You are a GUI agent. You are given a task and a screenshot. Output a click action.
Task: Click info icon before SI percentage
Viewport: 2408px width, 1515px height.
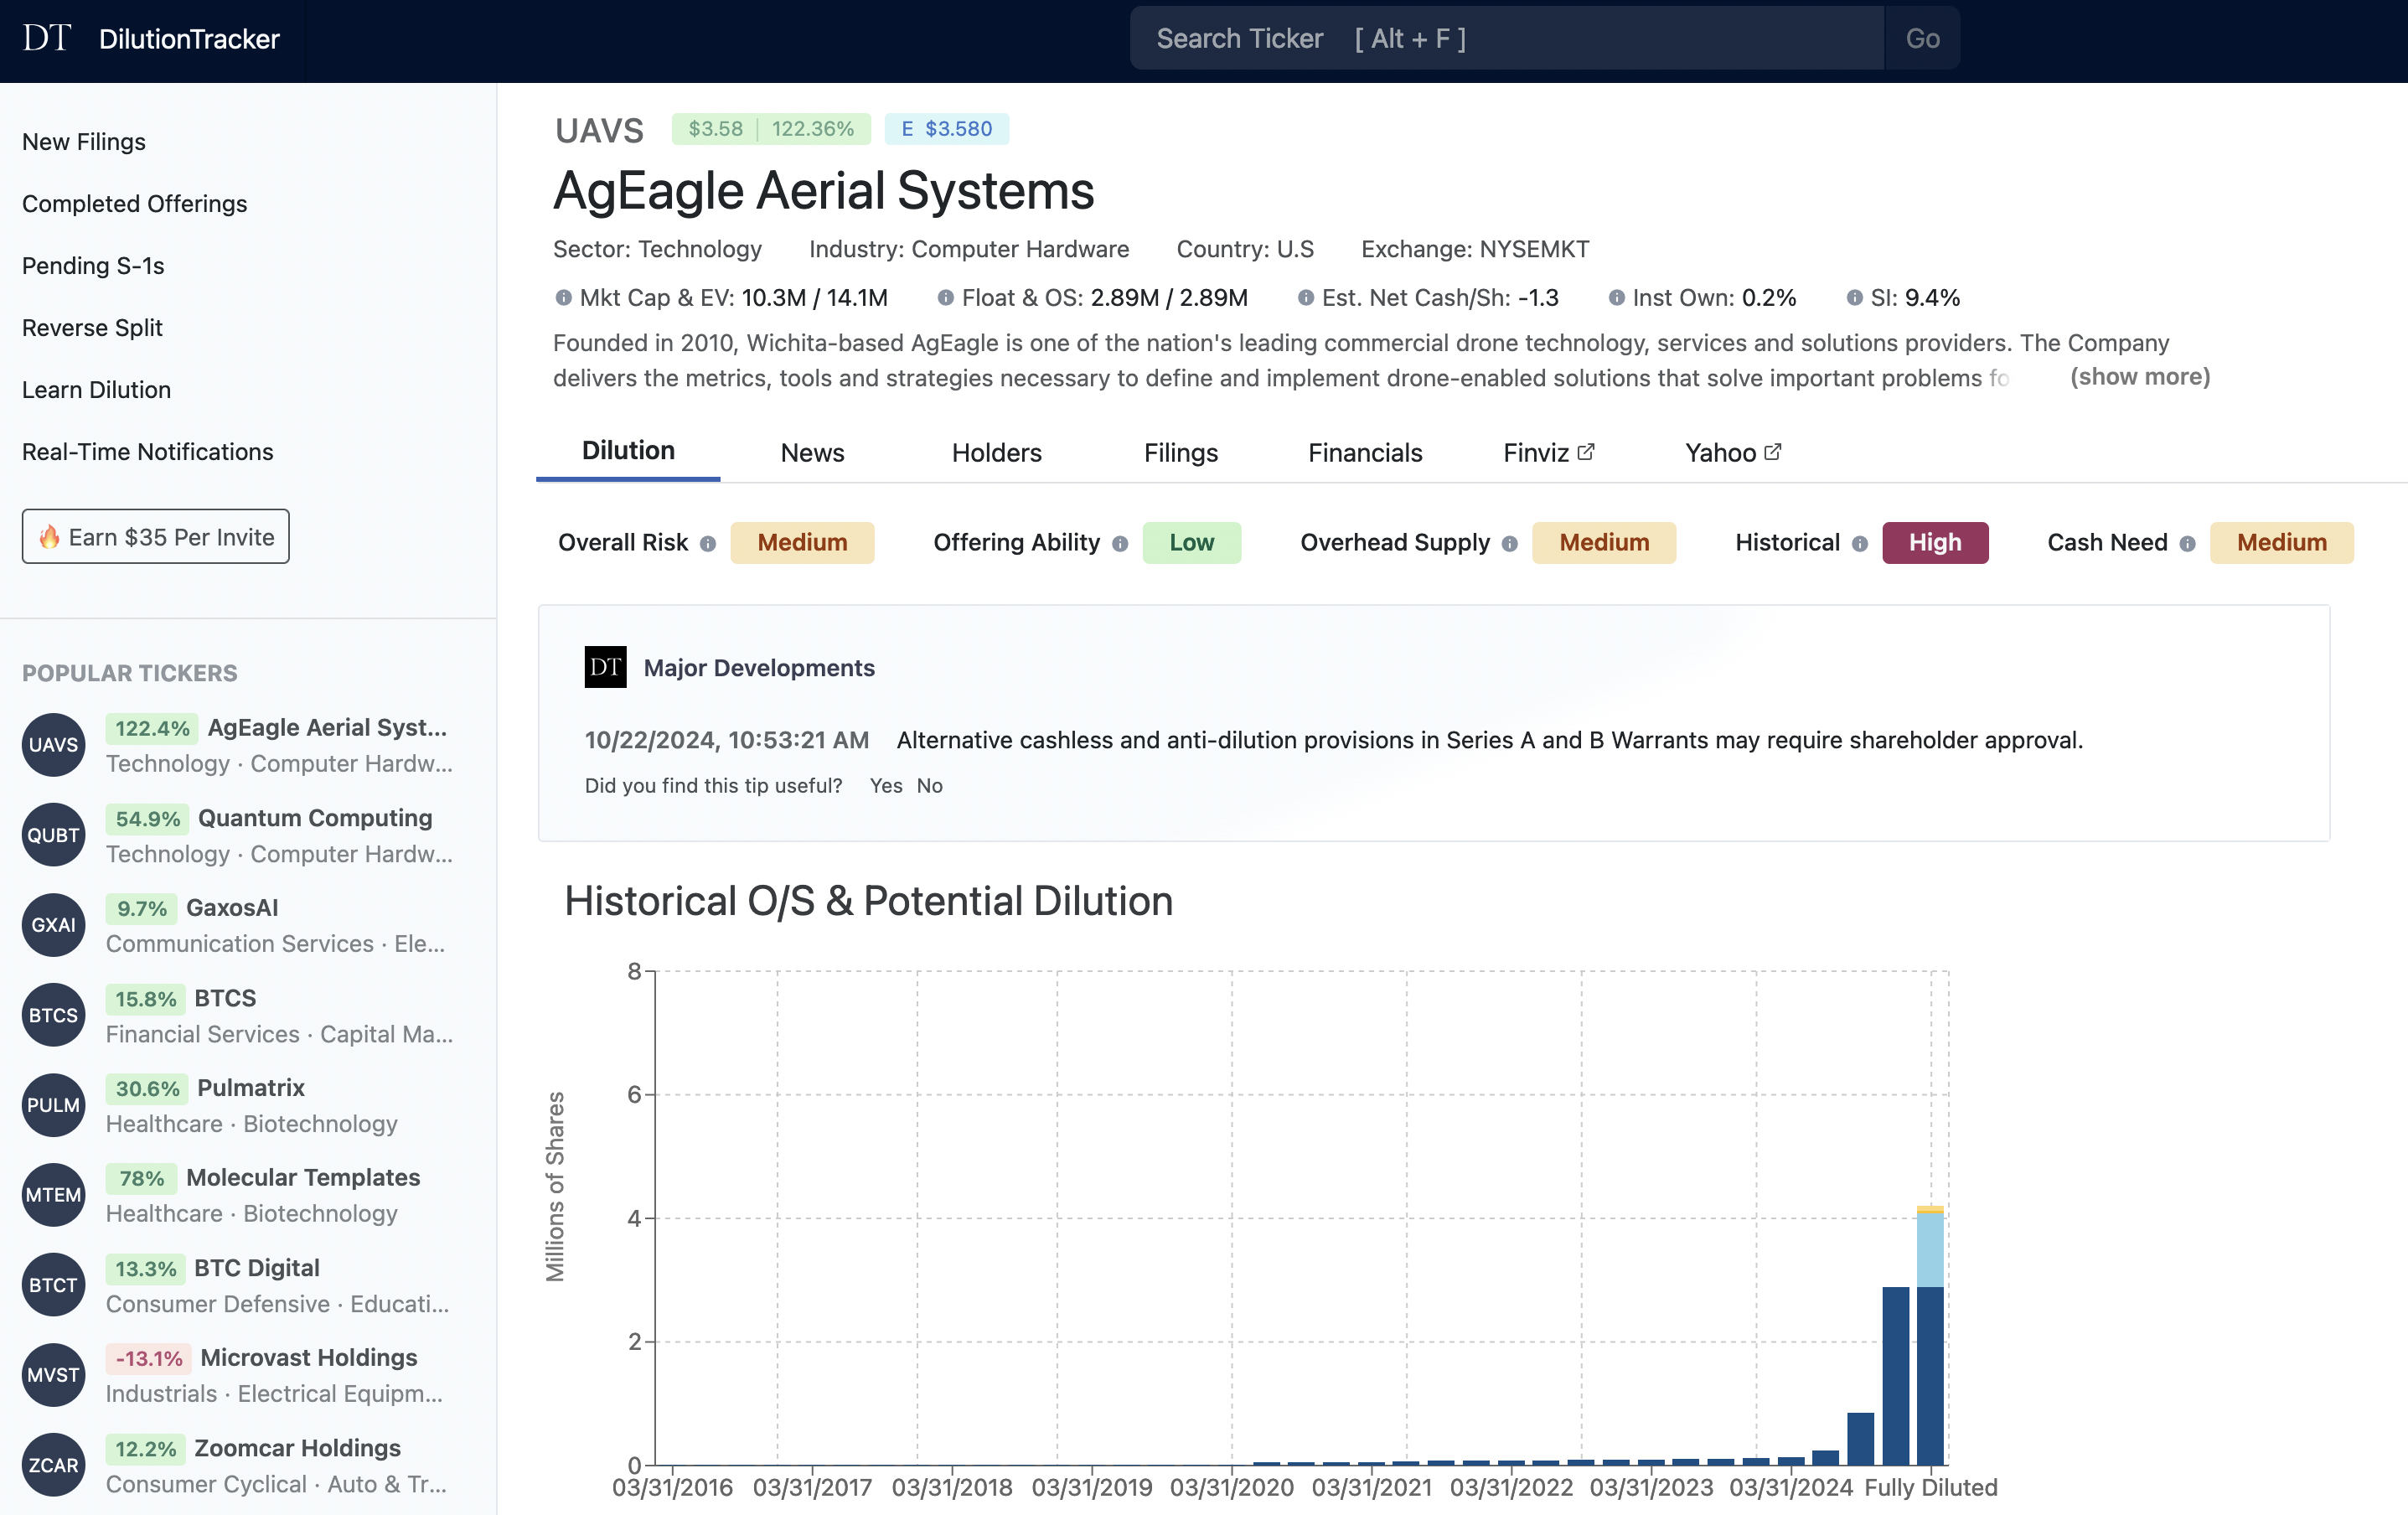pos(1854,298)
